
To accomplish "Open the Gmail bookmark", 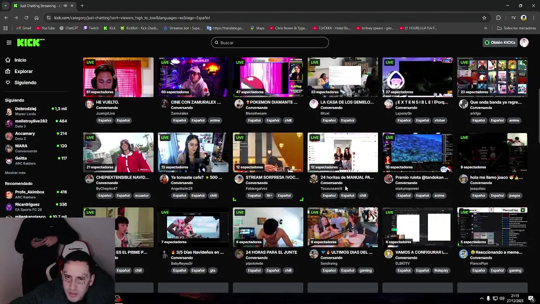I will tap(24, 28).
